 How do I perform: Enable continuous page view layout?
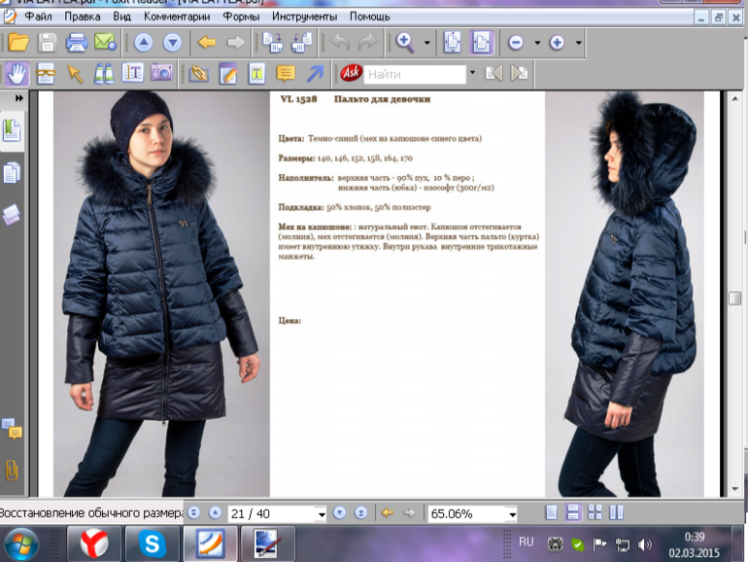pyautogui.click(x=573, y=512)
